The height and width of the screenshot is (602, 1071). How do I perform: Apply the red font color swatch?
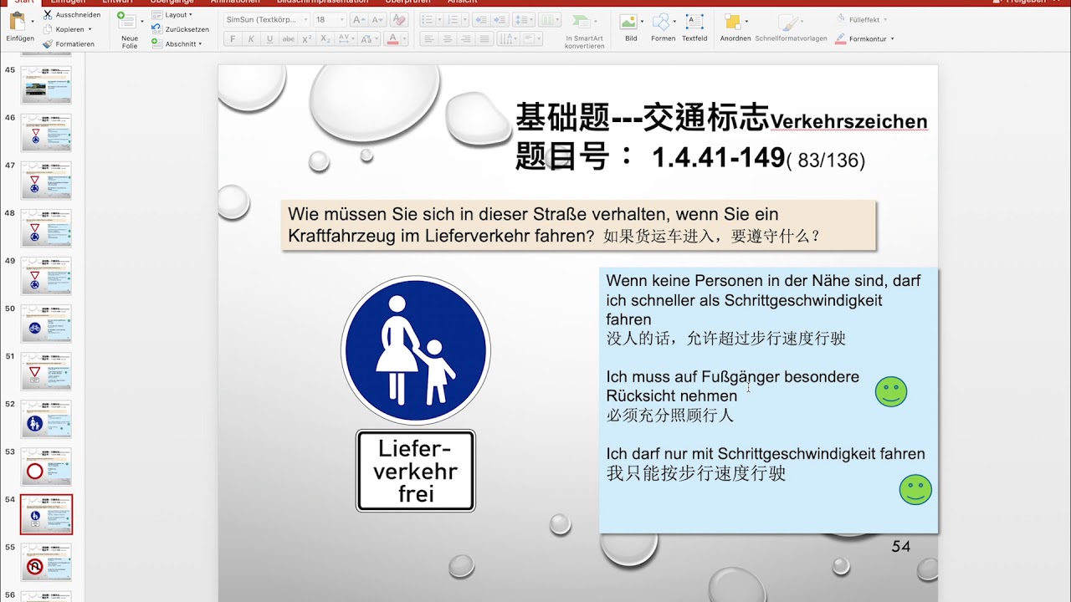tap(392, 38)
